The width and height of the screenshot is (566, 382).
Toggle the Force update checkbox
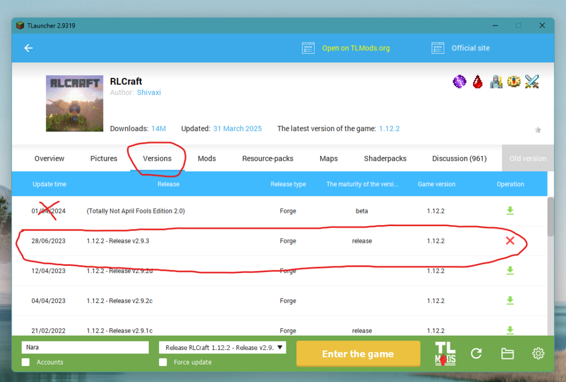tap(163, 362)
